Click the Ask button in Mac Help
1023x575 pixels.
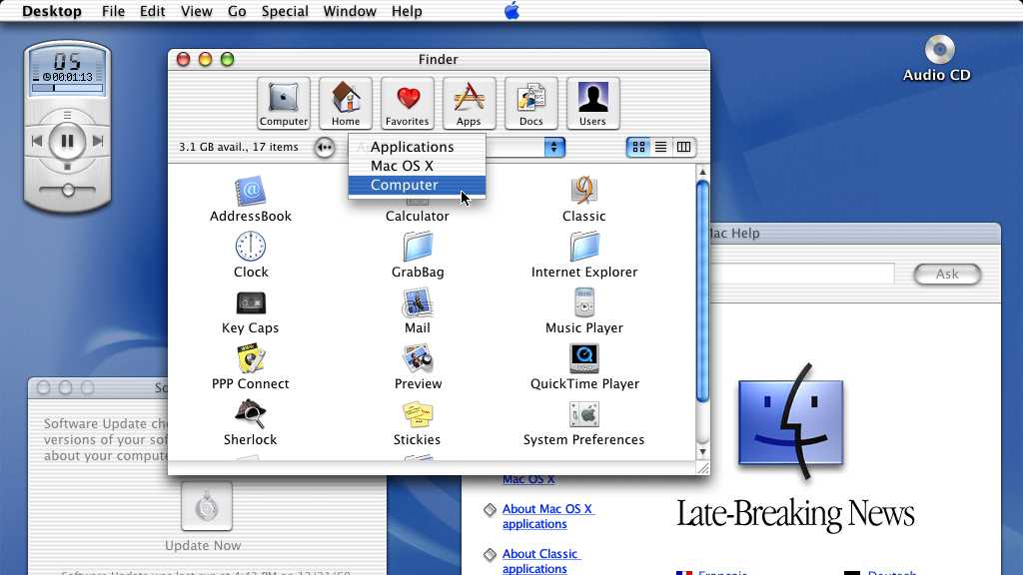pos(947,275)
